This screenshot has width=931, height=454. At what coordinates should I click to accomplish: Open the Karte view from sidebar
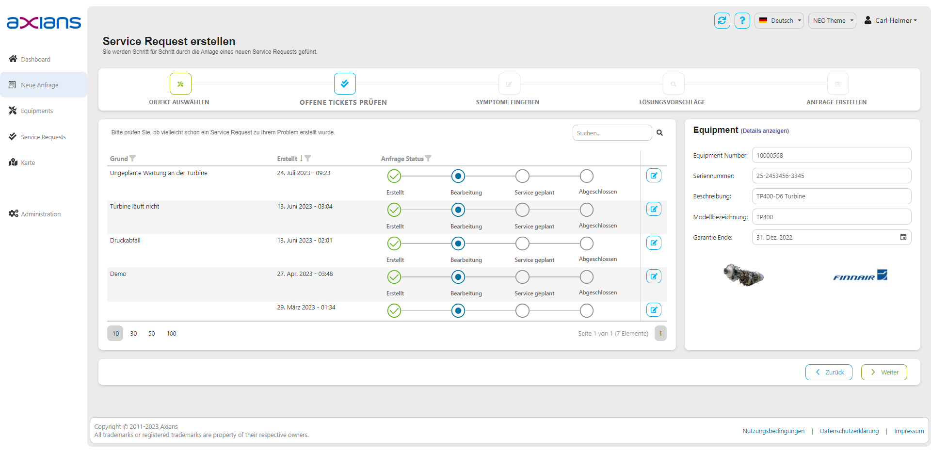coord(28,162)
